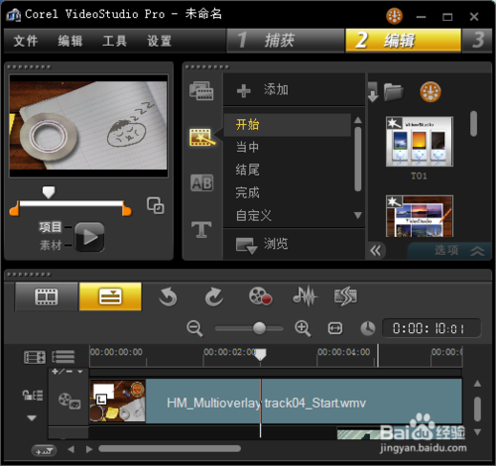Open the 工具 menu
Viewport: 496px width, 466px height.
pyautogui.click(x=114, y=41)
